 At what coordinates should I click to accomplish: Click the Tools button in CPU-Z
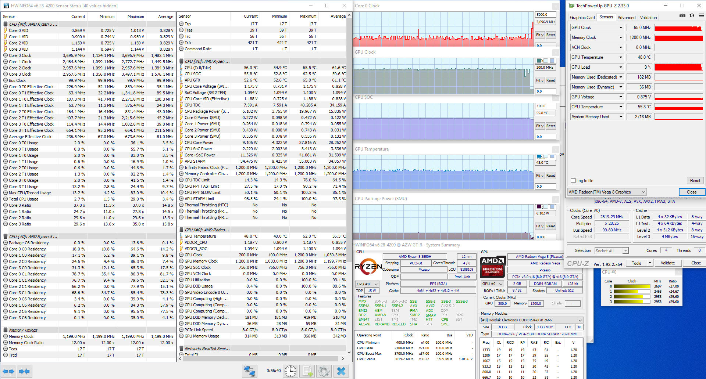click(x=636, y=263)
